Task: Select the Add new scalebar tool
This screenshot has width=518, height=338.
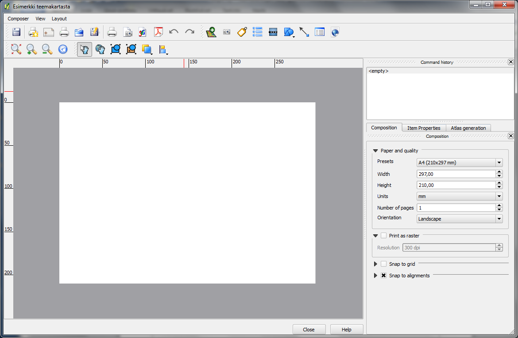Action: [273, 32]
